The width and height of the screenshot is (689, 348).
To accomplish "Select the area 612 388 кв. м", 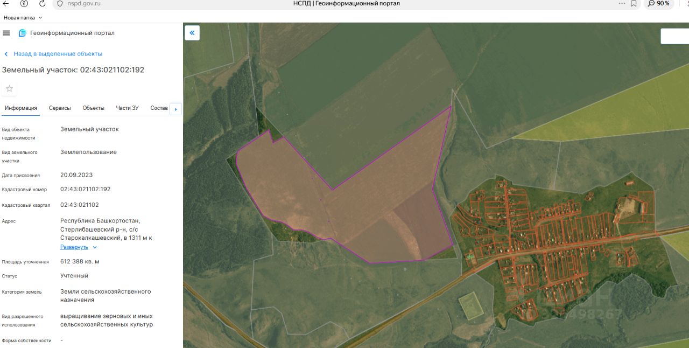I will tap(80, 261).
